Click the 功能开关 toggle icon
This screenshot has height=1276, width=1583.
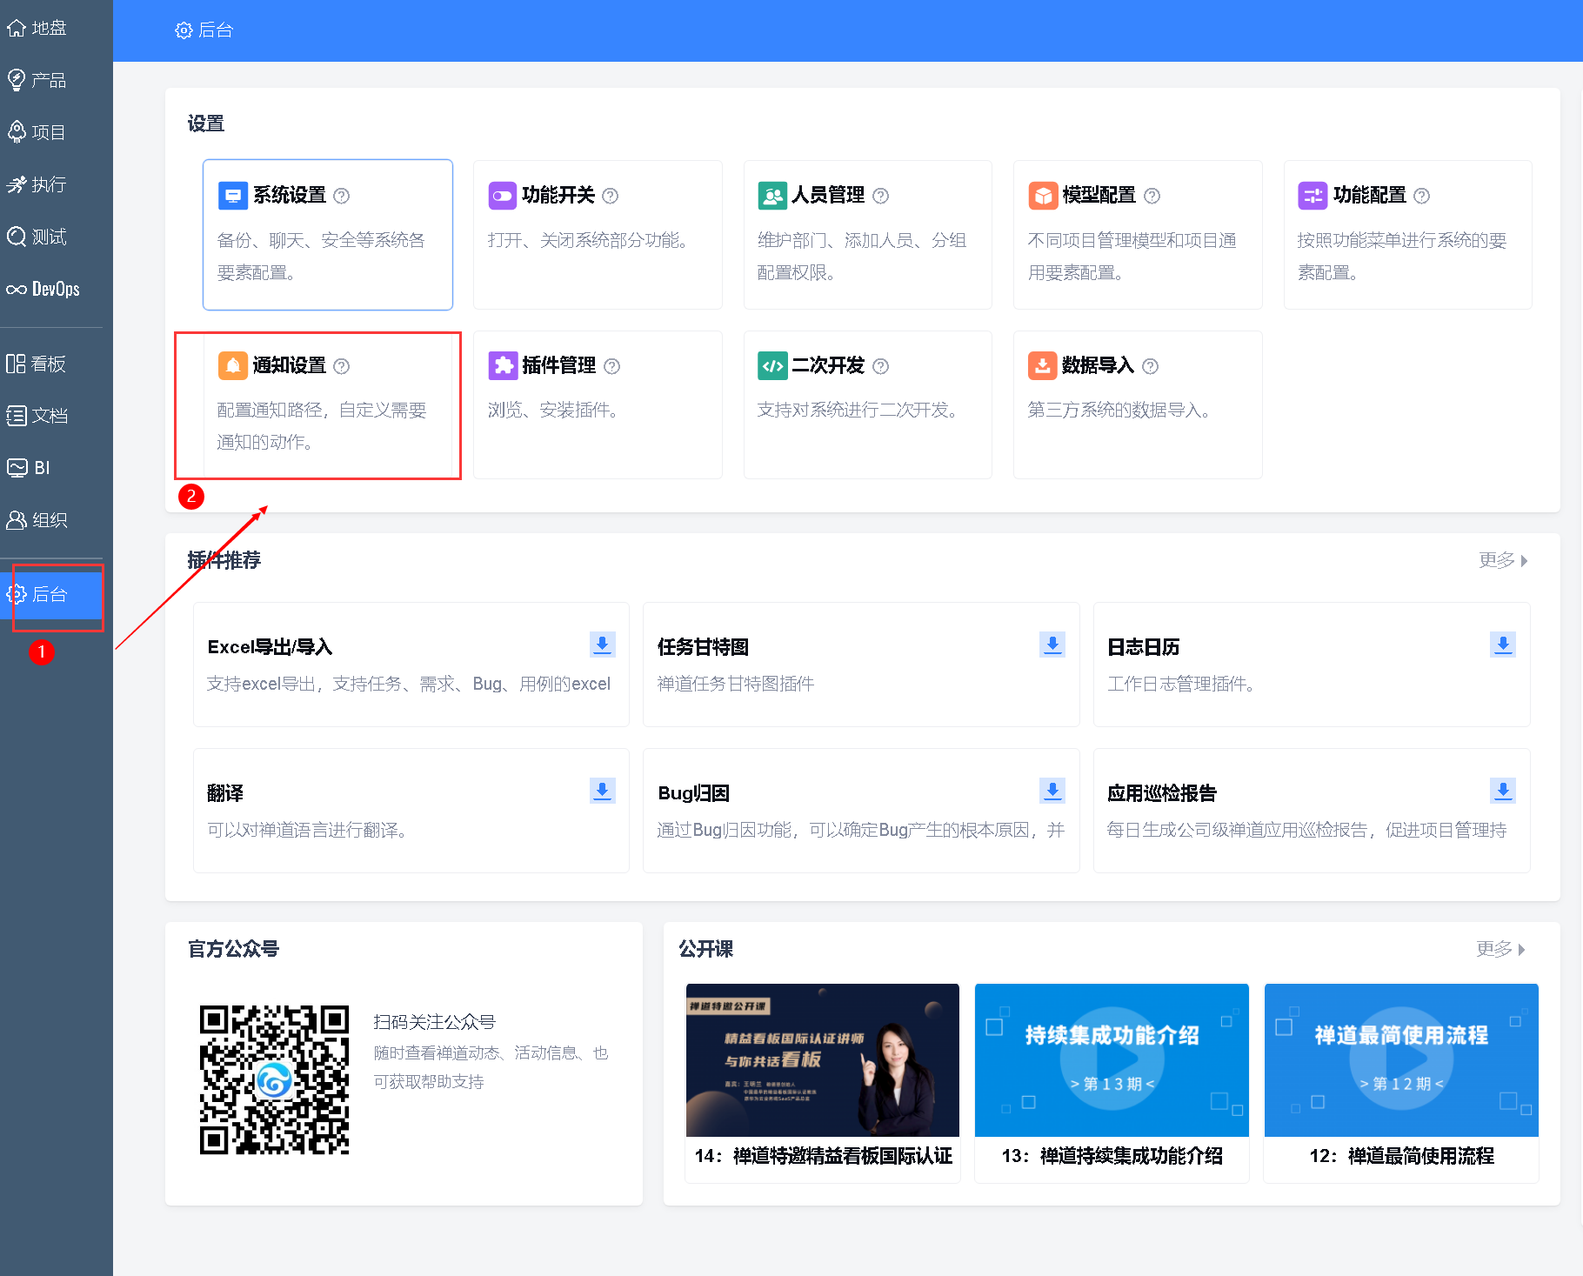[503, 196]
